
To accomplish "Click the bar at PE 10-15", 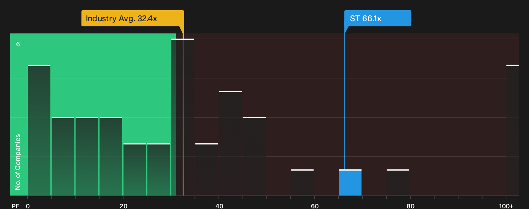I will (87, 157).
